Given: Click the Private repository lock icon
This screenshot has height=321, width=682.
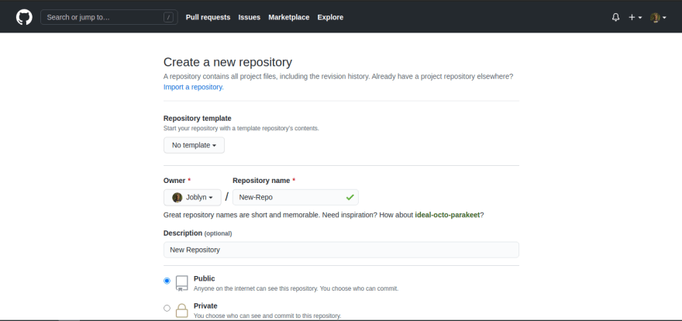Looking at the screenshot, I should coord(182,310).
